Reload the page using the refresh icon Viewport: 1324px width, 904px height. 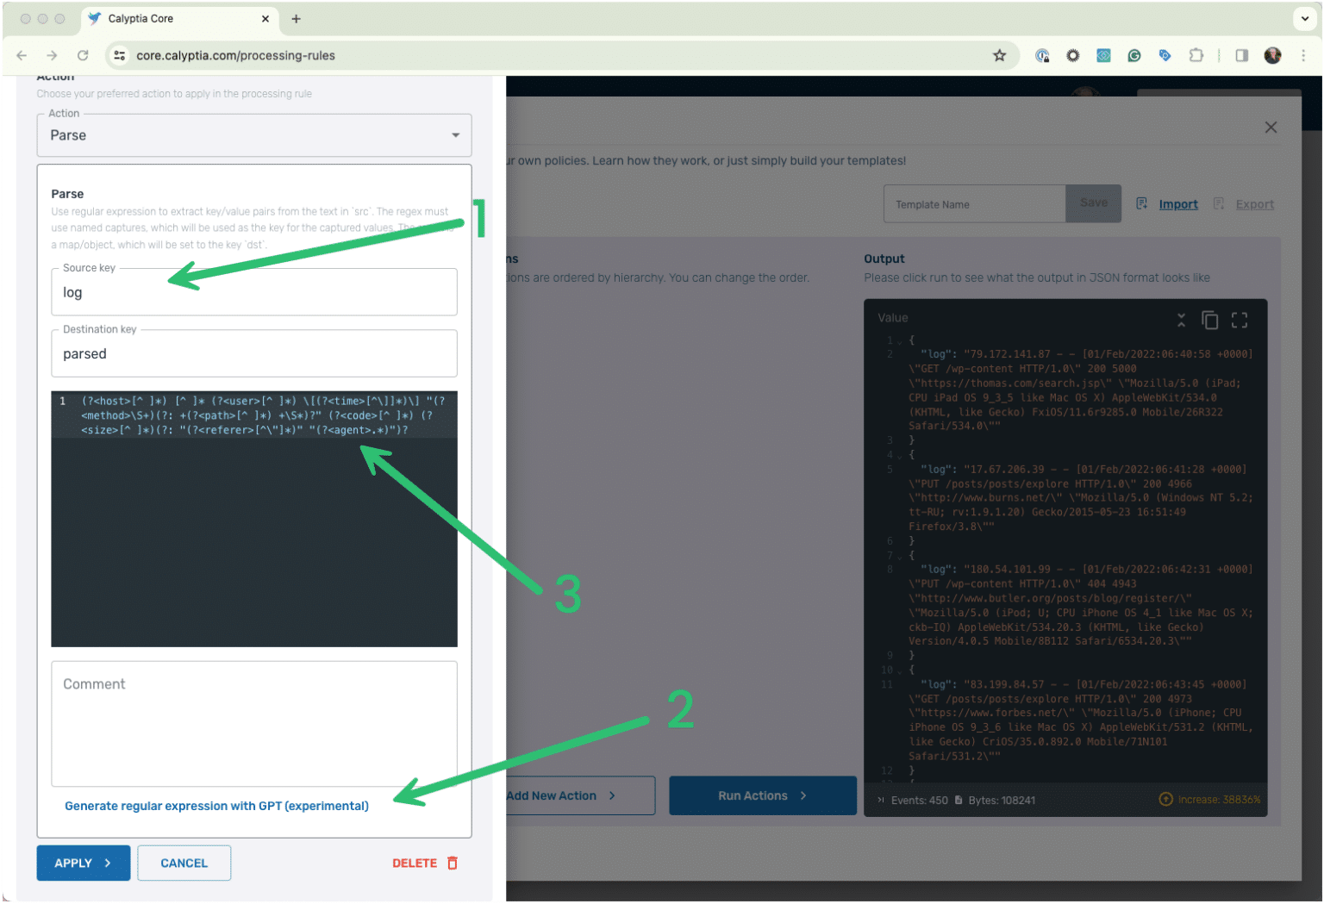coord(83,55)
